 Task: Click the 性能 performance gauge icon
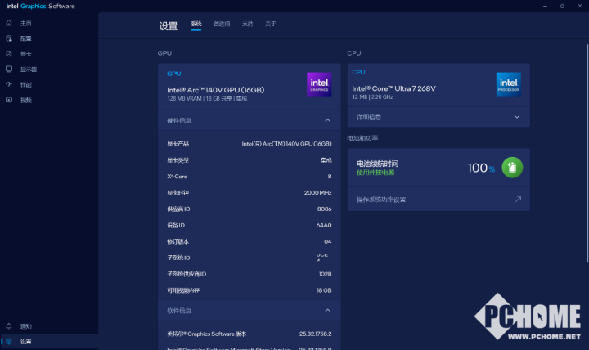(x=9, y=84)
